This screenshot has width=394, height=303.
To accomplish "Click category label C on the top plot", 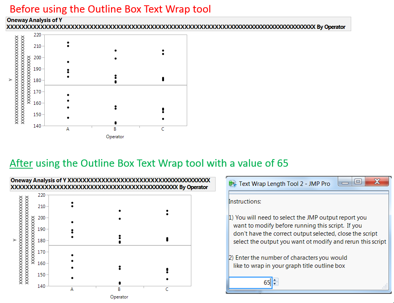I will [x=163, y=129].
